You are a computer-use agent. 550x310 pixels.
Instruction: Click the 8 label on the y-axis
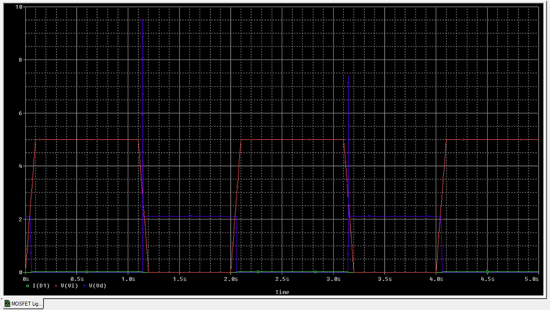(x=20, y=60)
